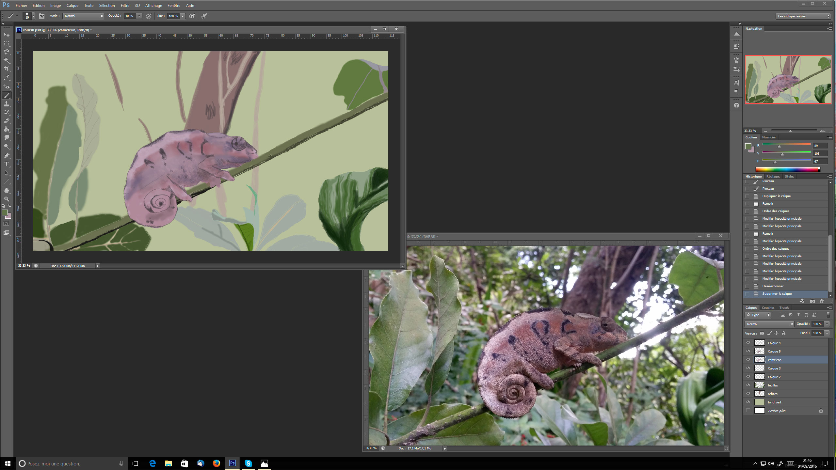Select the Hand tool
Image resolution: width=836 pixels, height=470 pixels.
[x=7, y=190]
